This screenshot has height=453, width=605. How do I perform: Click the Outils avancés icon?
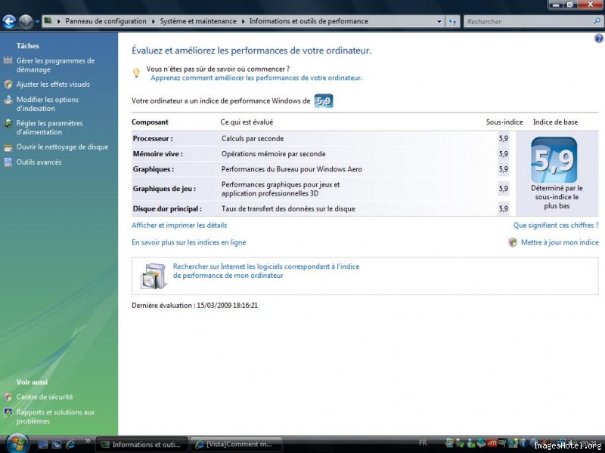pos(8,162)
